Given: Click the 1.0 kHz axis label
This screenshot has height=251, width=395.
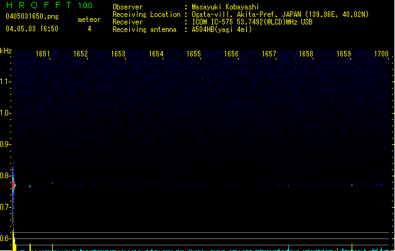Looking at the screenshot, I should tap(4, 113).
